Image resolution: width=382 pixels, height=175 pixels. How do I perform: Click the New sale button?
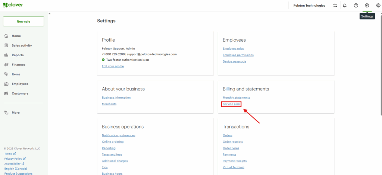click(24, 22)
